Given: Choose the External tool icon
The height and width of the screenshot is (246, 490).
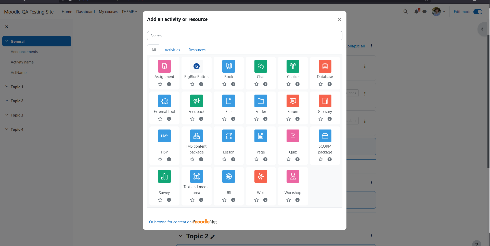Looking at the screenshot, I should point(164,101).
